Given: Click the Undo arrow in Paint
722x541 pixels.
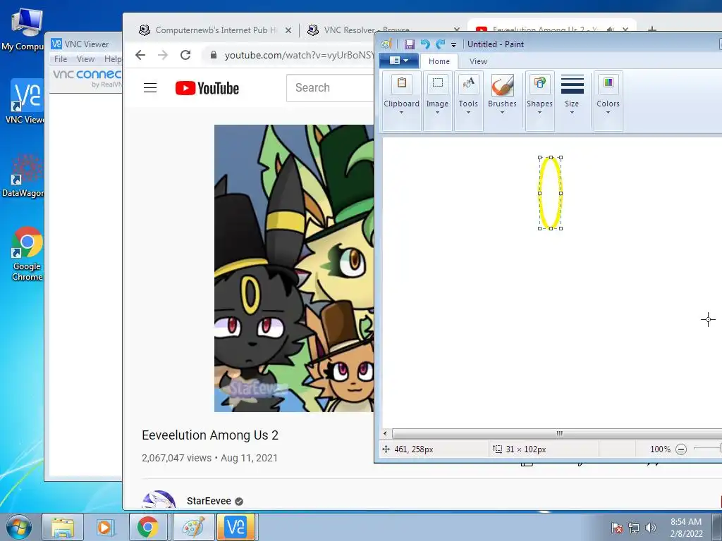Looking at the screenshot, I should click(425, 44).
